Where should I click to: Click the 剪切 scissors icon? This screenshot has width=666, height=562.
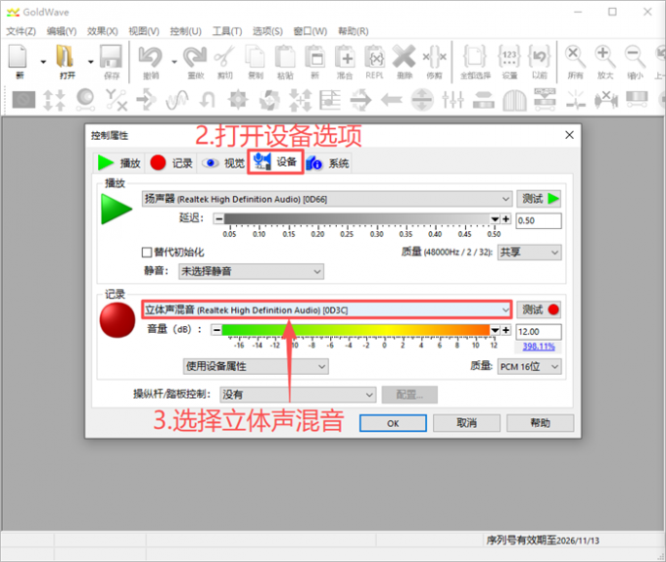[224, 57]
